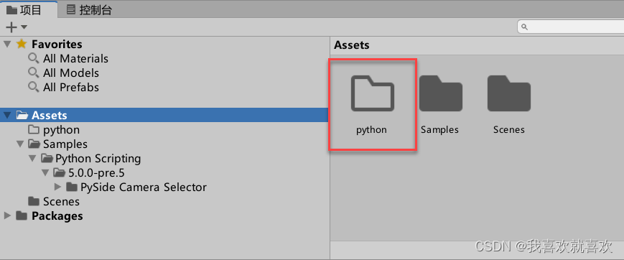
Task: Switch to the 项目 project tab
Action: pyautogui.click(x=24, y=10)
